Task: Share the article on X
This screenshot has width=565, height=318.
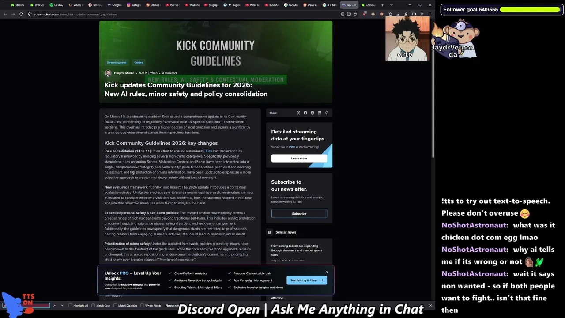Action: click(x=298, y=113)
